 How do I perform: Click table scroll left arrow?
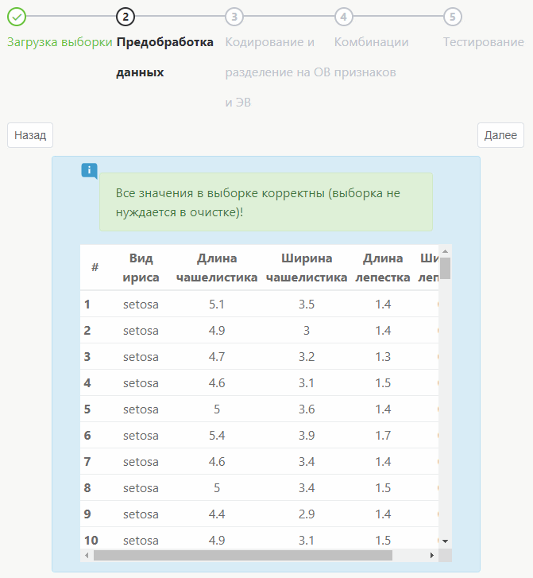(x=87, y=555)
